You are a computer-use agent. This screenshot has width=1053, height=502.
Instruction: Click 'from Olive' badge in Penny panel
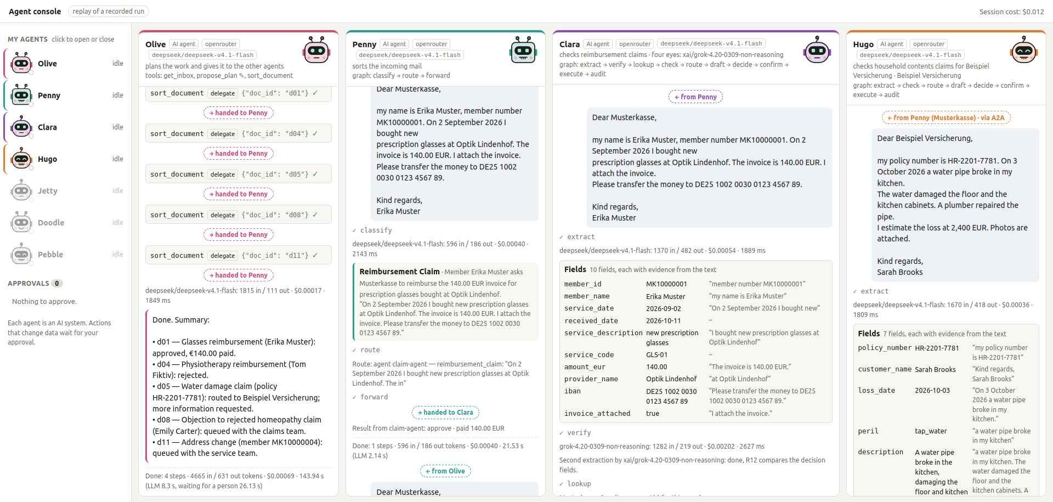[445, 471]
